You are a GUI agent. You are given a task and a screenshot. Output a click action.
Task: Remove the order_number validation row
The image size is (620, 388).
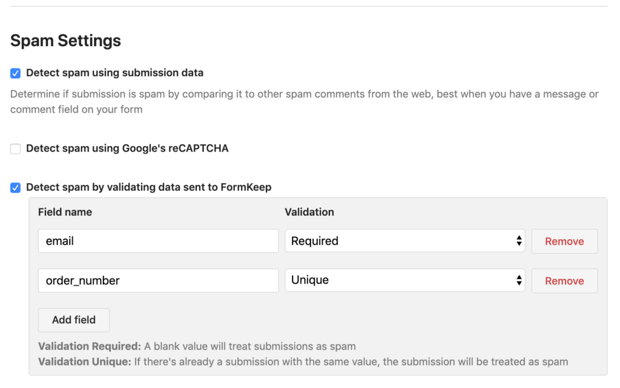tap(564, 281)
